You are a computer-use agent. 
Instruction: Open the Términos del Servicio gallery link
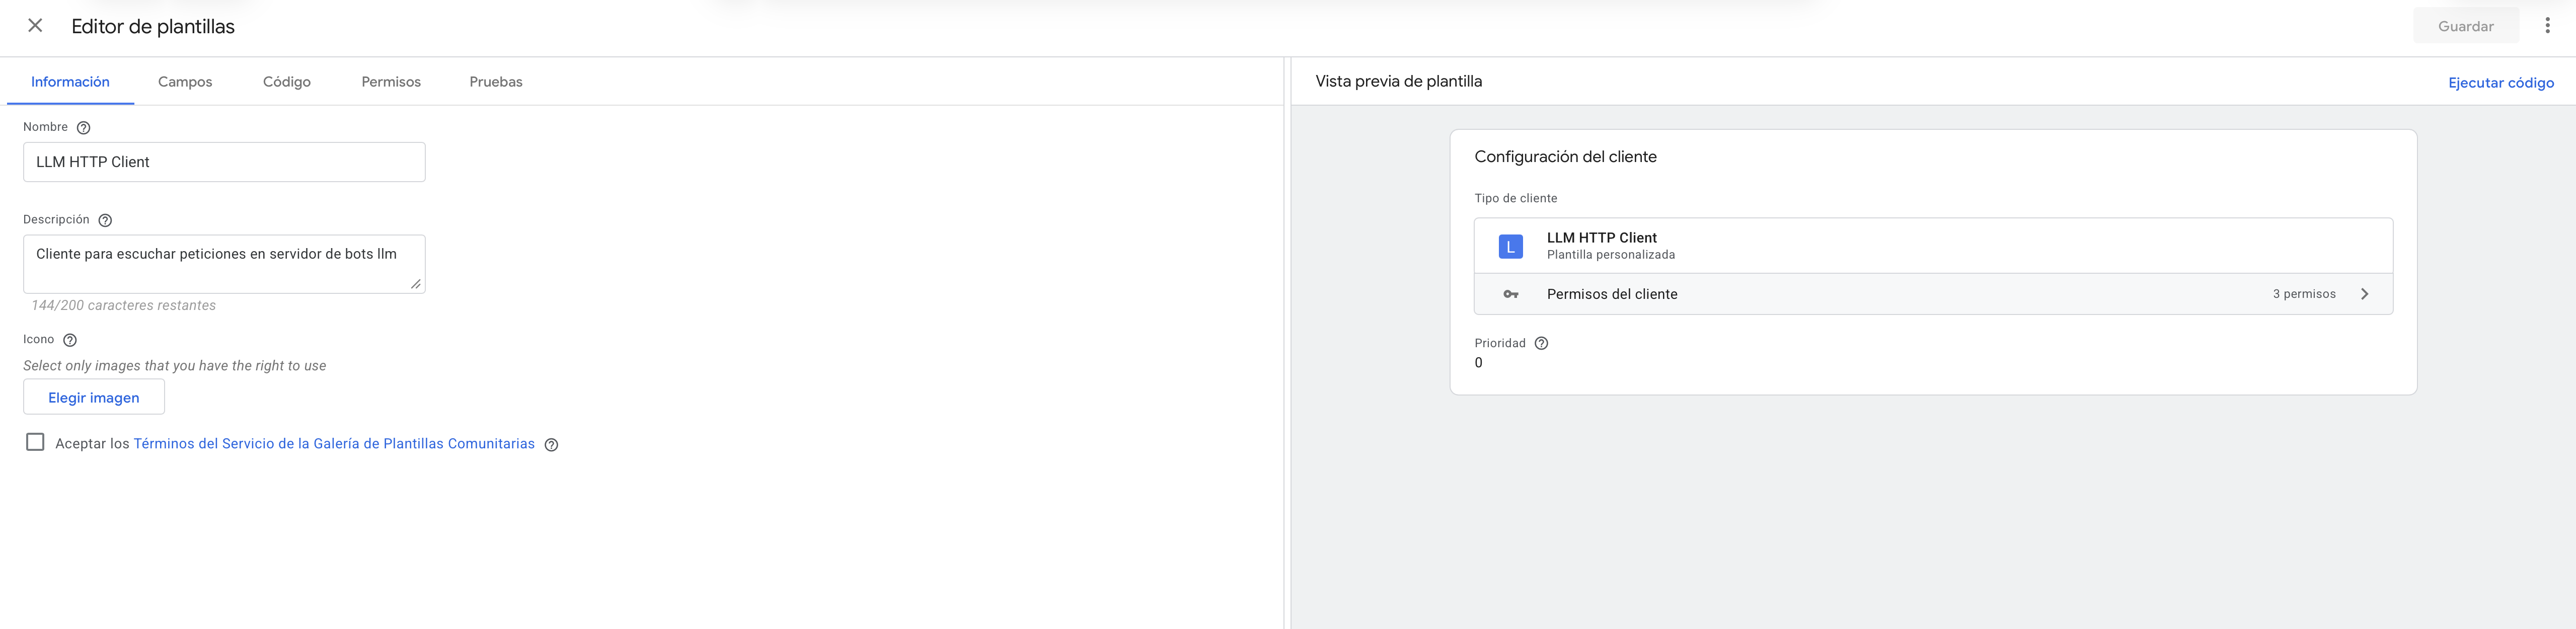pos(334,444)
